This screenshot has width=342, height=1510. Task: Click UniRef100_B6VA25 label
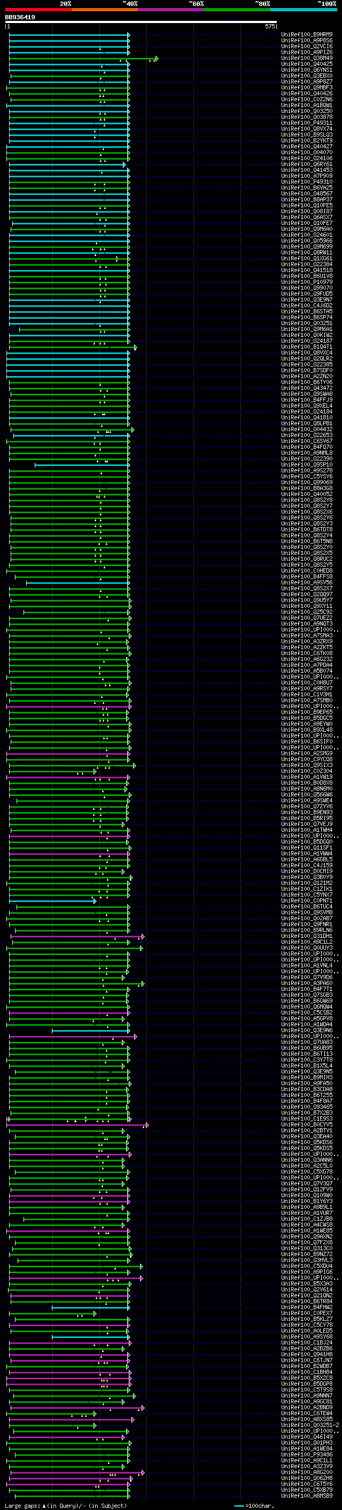click(307, 187)
